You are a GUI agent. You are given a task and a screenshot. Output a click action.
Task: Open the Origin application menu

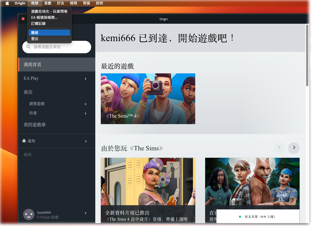coord(20,3)
